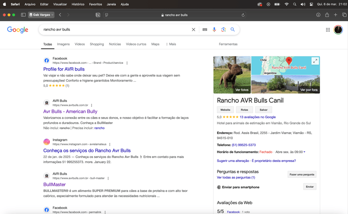Image resolution: width=348 pixels, height=214 pixels.
Task: Open three-dot menu beside avrbulls.com.br URL
Action: [92, 105]
